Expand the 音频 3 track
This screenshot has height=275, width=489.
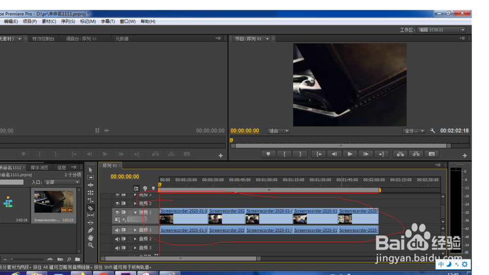135,248
